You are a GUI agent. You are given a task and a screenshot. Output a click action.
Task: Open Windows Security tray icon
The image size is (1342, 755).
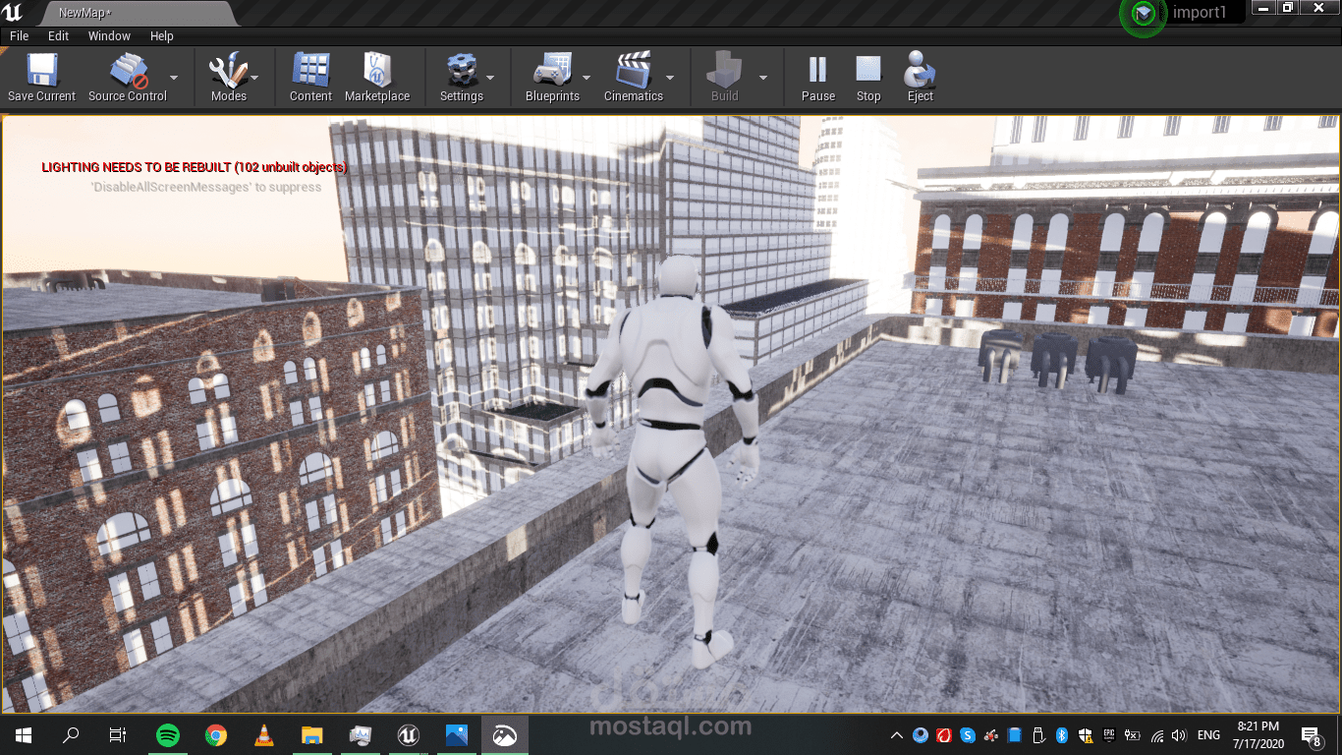tap(1086, 735)
